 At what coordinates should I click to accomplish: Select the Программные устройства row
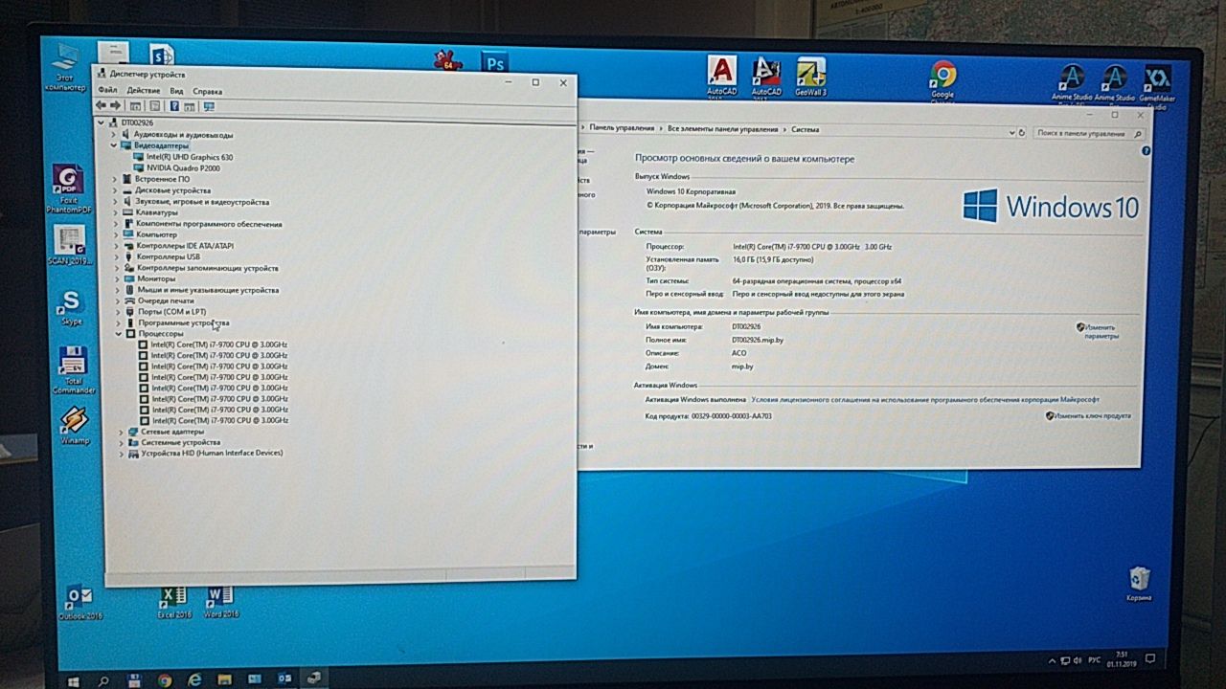point(178,323)
